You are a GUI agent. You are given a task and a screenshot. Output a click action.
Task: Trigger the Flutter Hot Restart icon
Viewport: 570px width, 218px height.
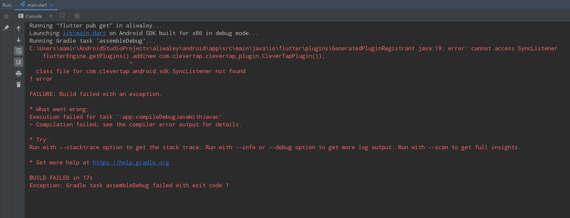point(62,16)
